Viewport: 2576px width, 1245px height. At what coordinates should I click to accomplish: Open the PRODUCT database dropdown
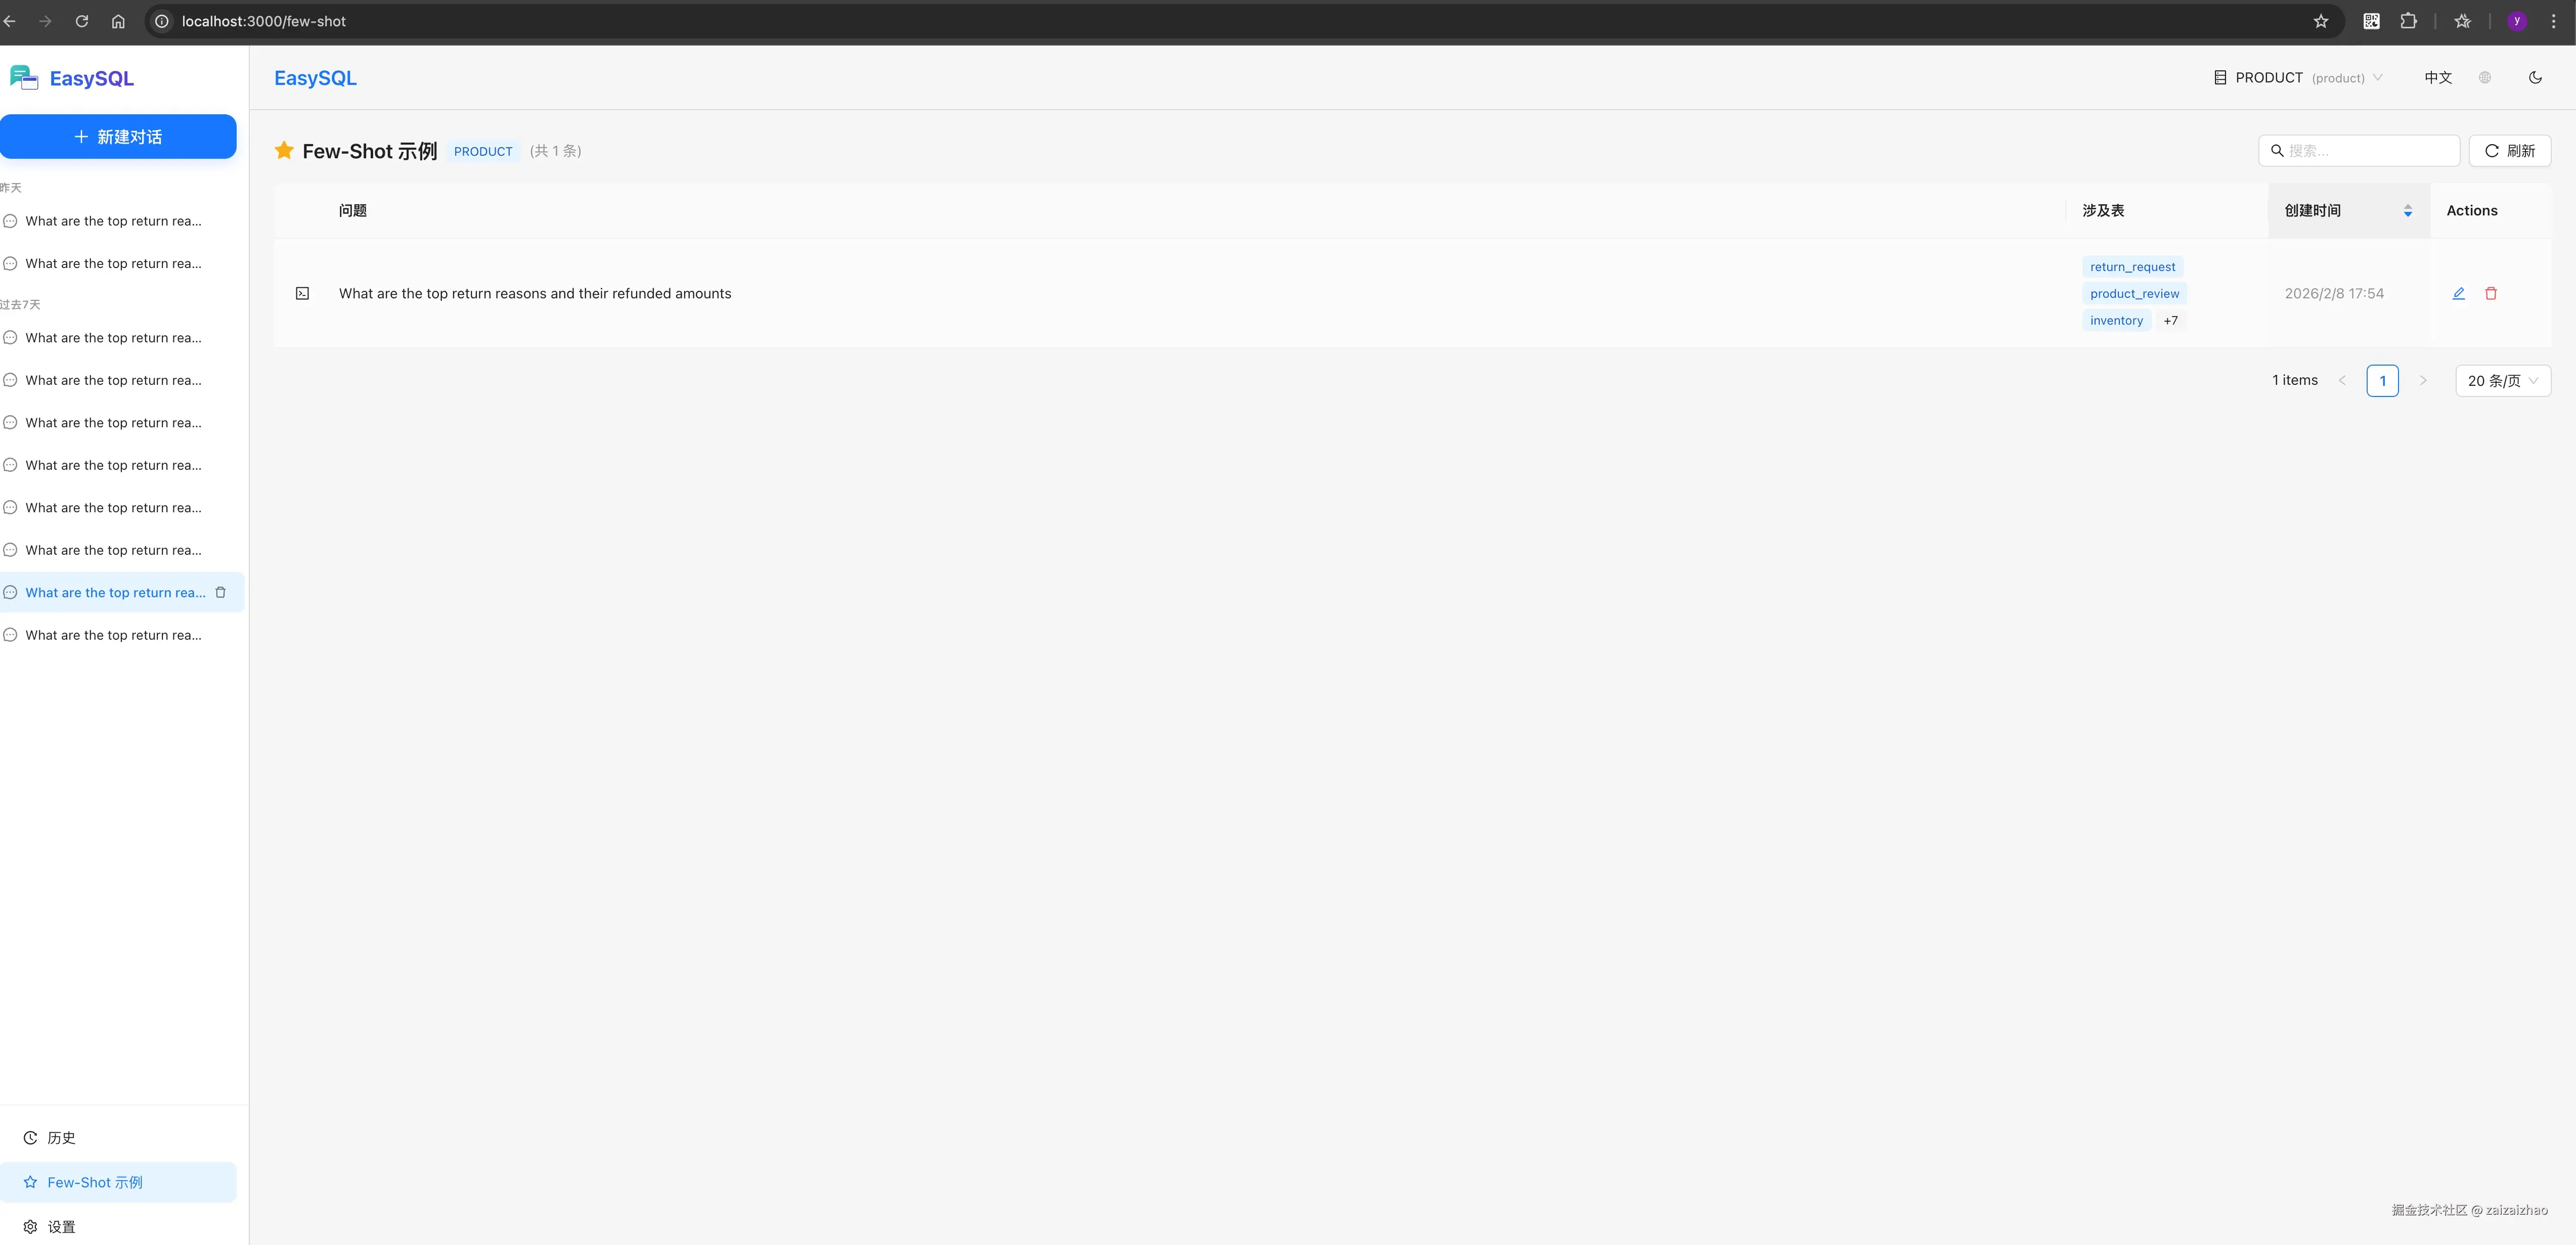tap(2298, 78)
